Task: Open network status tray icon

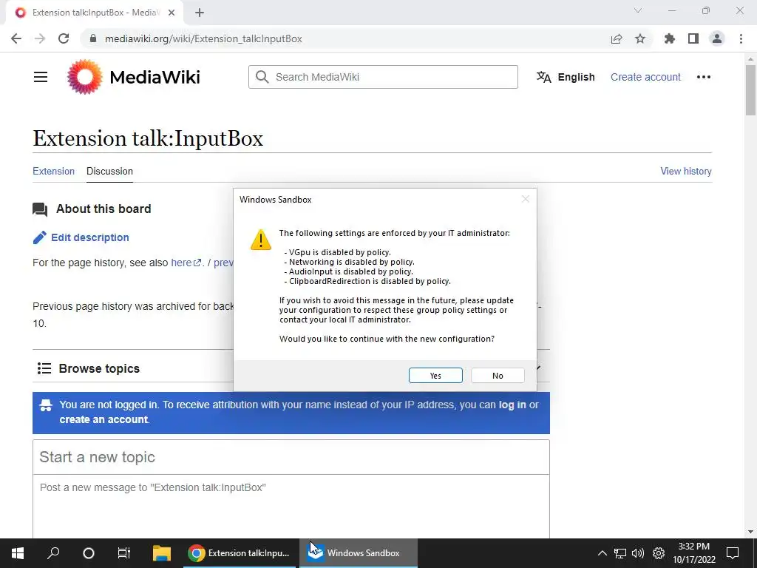Action: (620, 553)
